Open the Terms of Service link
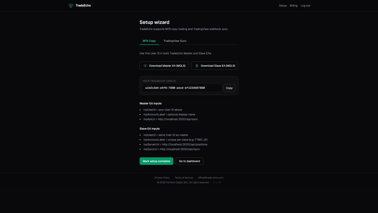Viewport: 378px width, 213px height. pos(184,178)
